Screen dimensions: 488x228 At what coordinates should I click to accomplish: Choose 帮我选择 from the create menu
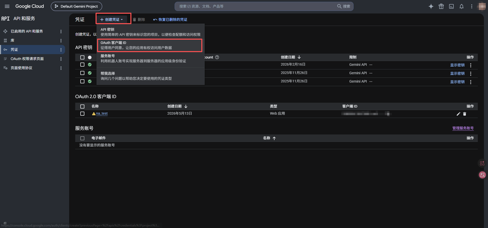pos(150,76)
